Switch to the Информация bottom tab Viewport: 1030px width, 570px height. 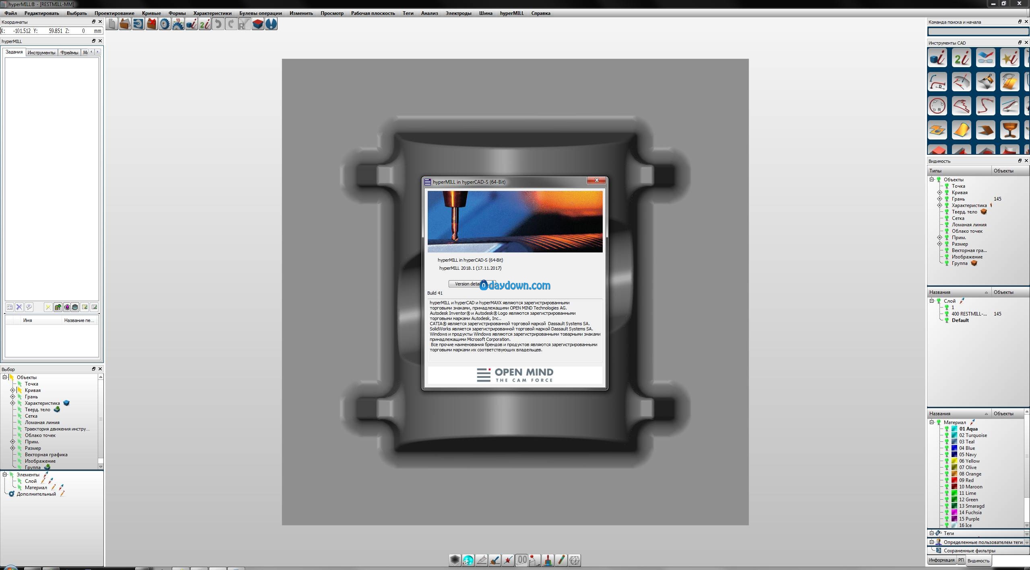[x=942, y=560]
